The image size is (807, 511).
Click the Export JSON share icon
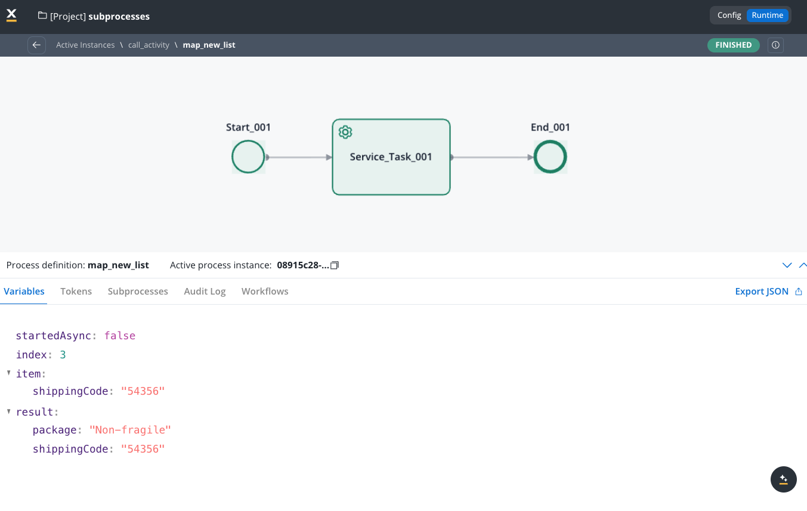pos(799,292)
